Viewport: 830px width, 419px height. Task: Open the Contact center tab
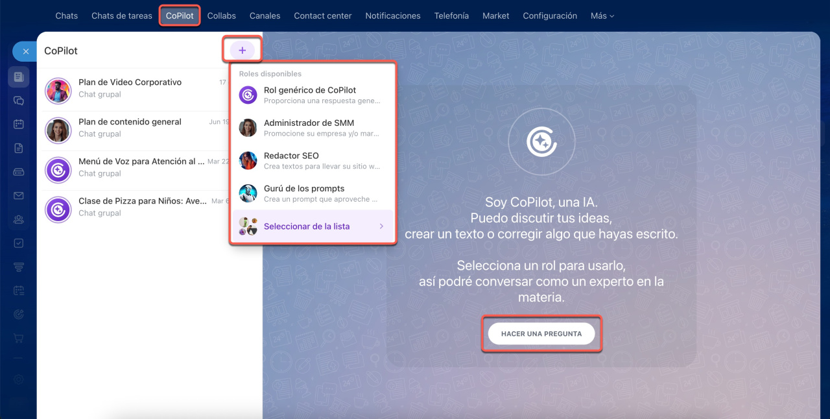pos(322,16)
